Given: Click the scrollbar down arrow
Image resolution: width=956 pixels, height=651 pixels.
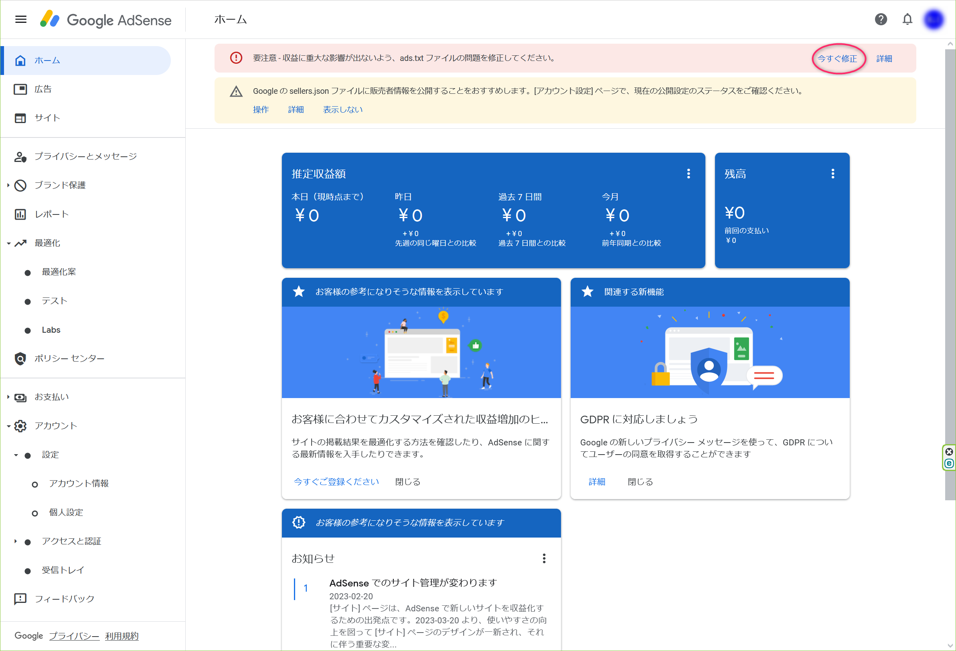Looking at the screenshot, I should pos(950,646).
